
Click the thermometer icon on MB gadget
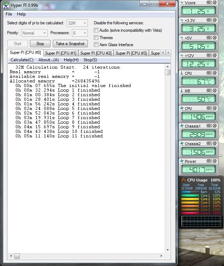point(182,91)
